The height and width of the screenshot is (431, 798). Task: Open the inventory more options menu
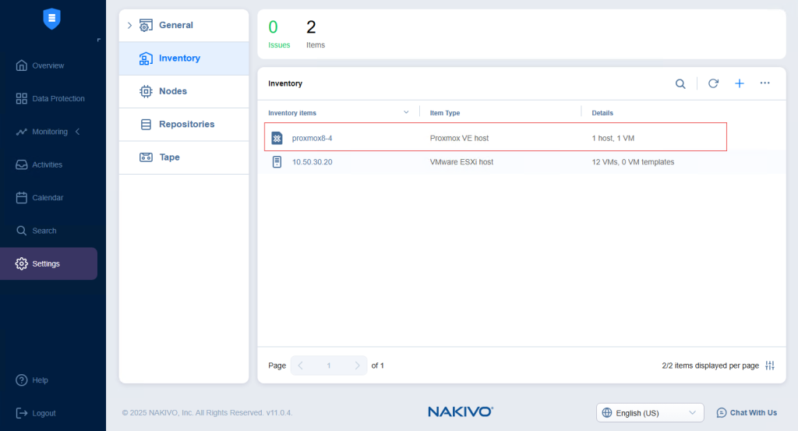765,83
